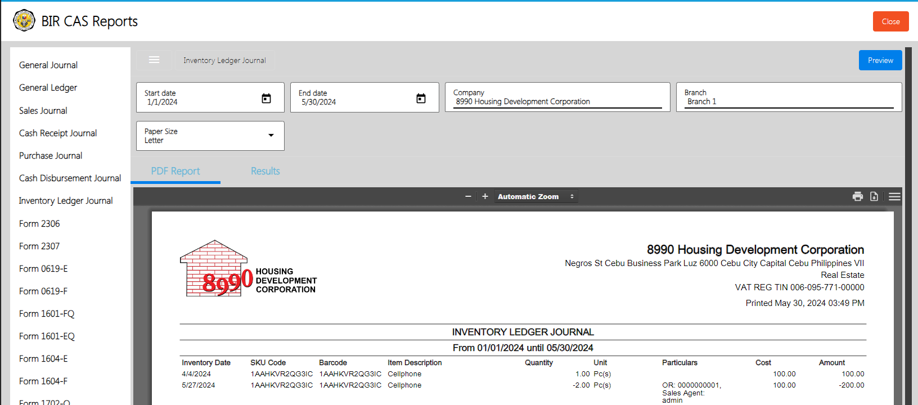The image size is (918, 405).
Task: Download the PDF report file
Action: 874,196
